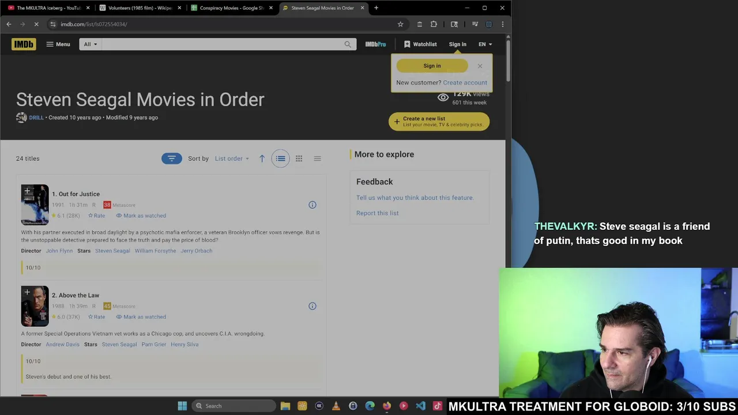Open Firefox from taskbar
Viewport: 738px width, 415px height.
[x=387, y=406]
